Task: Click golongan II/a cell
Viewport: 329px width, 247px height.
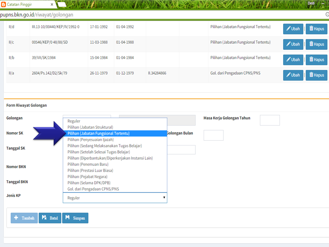Action: [x=11, y=73]
